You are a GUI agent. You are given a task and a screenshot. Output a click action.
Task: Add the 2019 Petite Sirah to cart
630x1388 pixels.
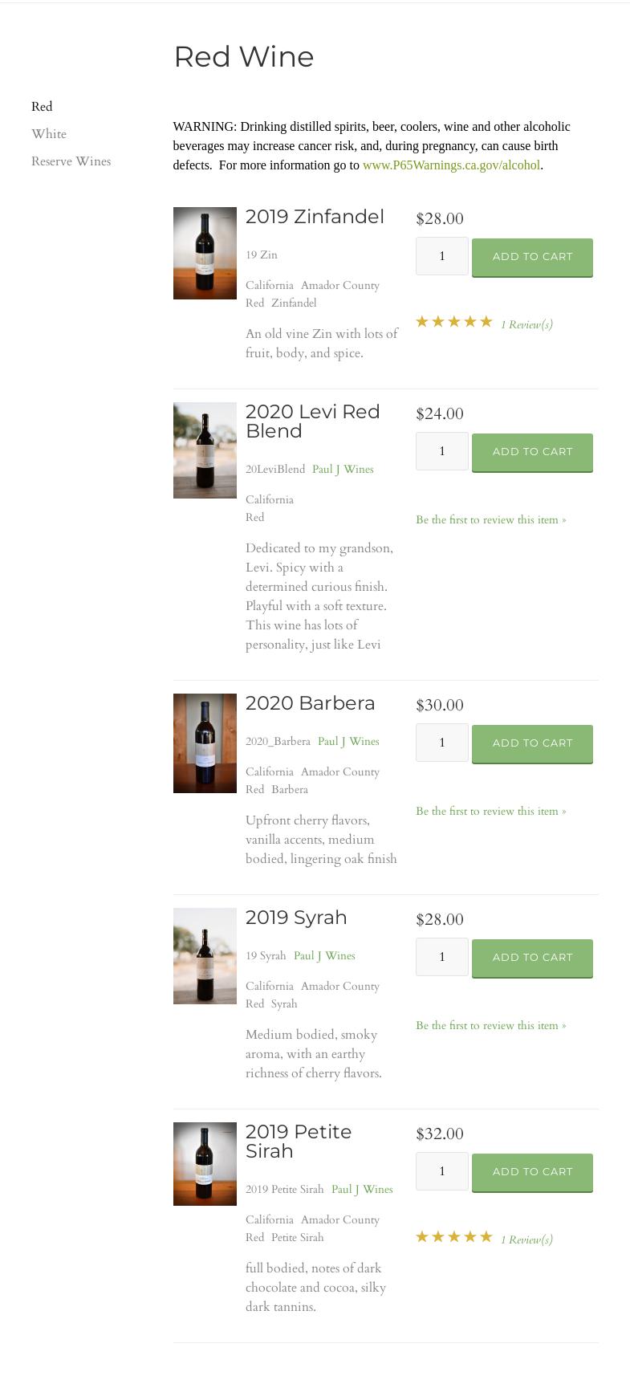pos(532,1171)
